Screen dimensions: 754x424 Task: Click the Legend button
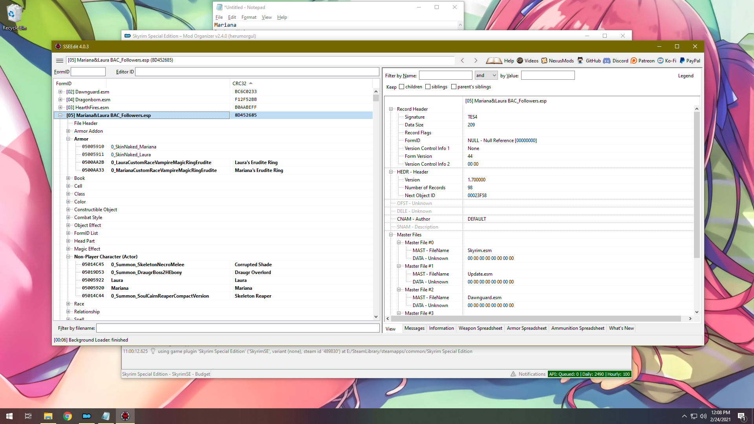686,76
